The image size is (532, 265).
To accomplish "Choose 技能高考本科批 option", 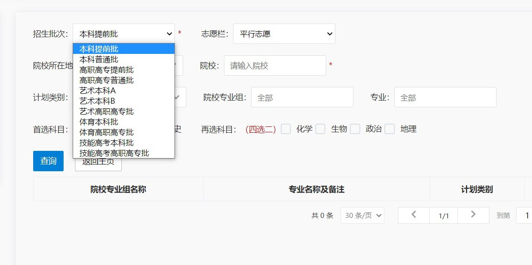I will tap(124, 143).
